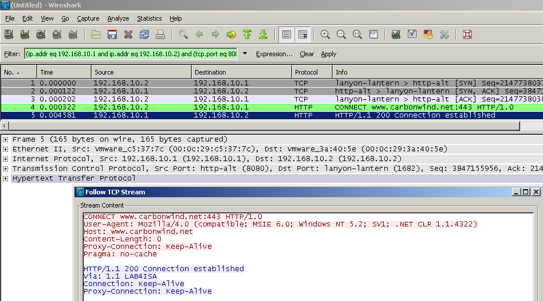Reload the current capture file

click(144, 34)
